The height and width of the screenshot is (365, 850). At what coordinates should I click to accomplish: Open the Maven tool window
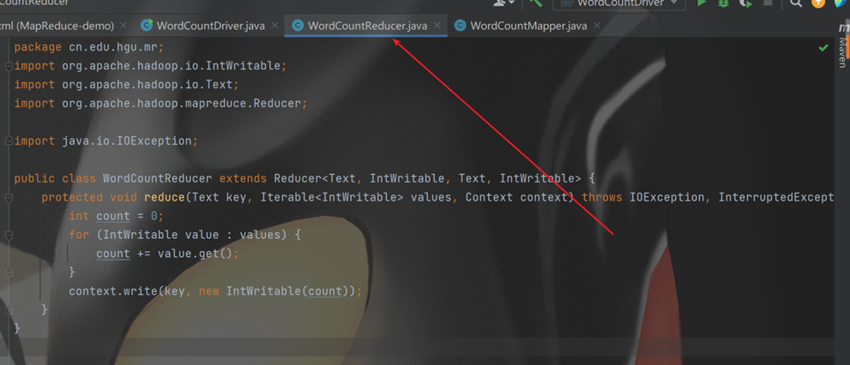point(842,44)
